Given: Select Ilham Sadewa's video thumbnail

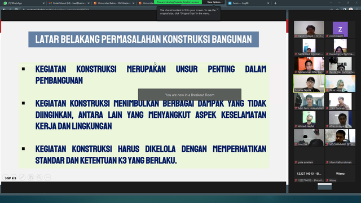Looking at the screenshot, I should click(340, 101).
